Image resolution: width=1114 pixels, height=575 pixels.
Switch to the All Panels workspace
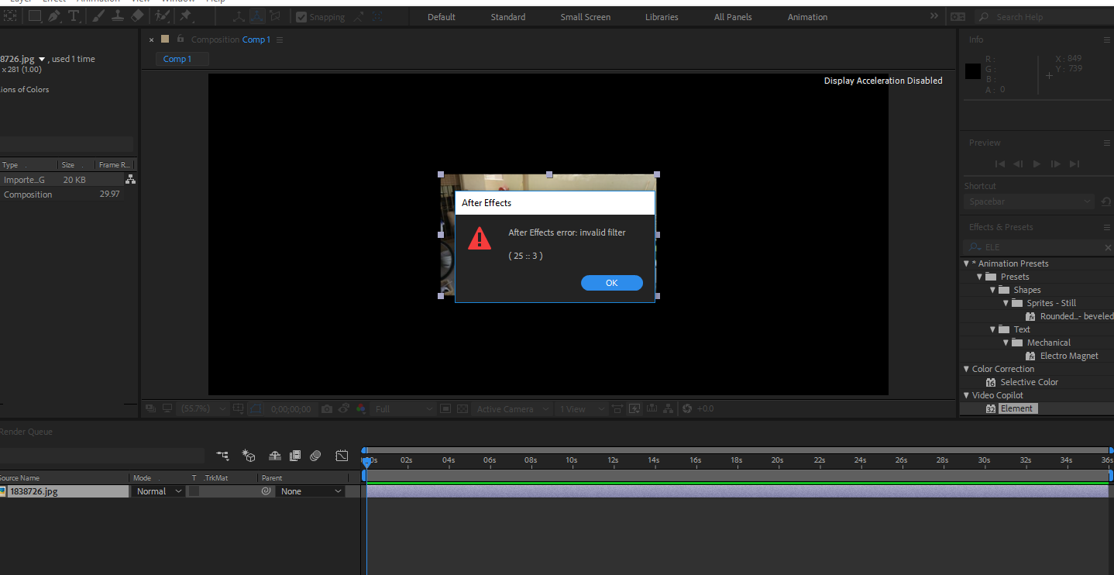(x=734, y=17)
